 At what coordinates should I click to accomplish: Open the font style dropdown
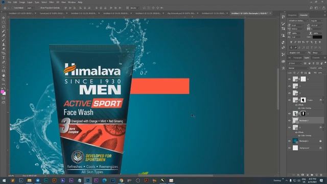pyautogui.click(x=316, y=21)
